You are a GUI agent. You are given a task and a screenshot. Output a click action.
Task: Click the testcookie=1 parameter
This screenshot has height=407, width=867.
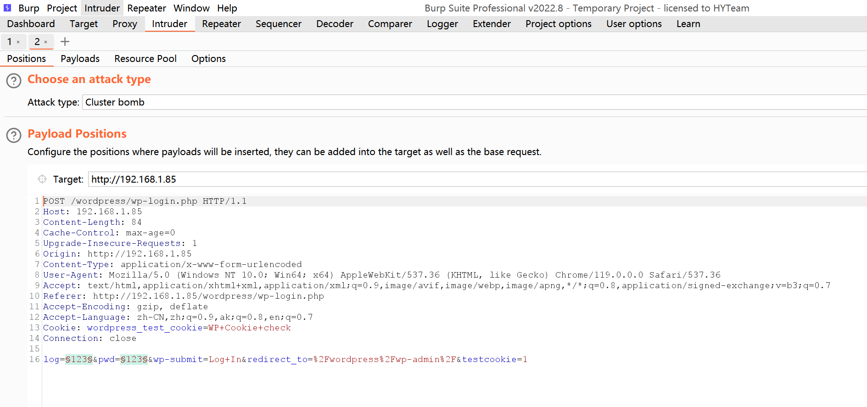(x=495, y=359)
